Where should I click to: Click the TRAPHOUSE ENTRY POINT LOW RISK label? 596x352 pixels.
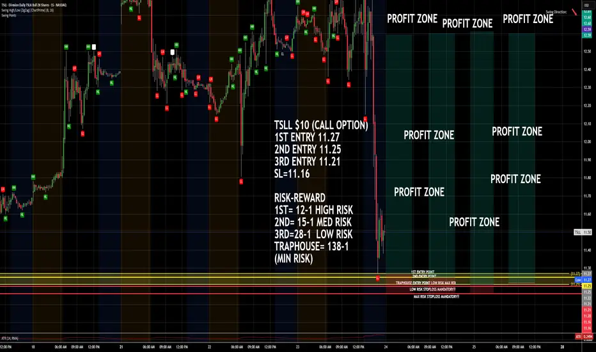426,283
